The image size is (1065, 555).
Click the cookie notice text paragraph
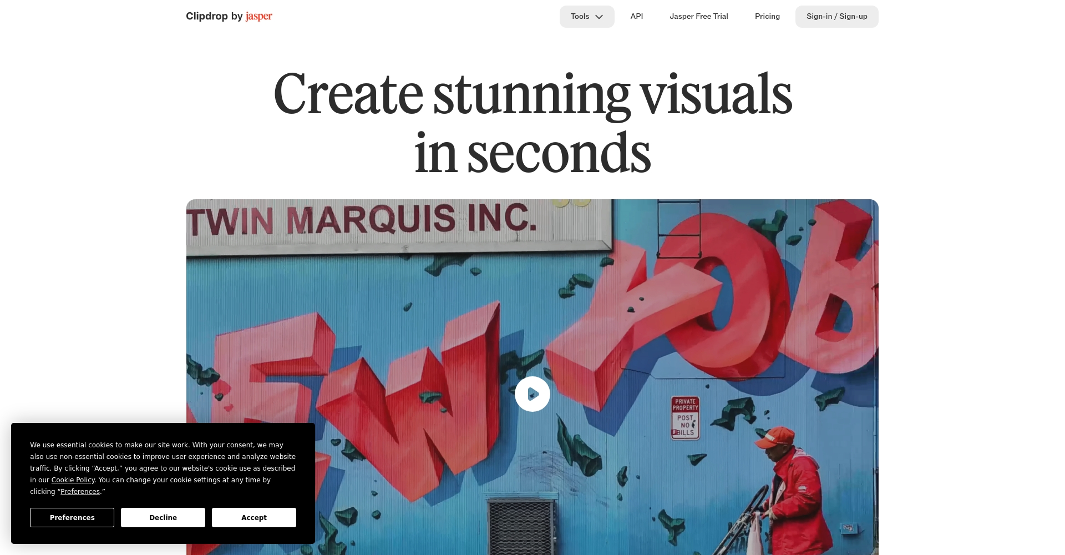point(163,468)
